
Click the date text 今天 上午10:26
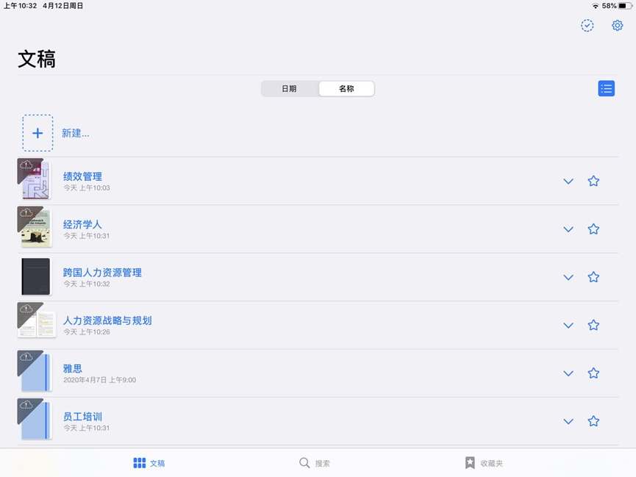tap(87, 331)
